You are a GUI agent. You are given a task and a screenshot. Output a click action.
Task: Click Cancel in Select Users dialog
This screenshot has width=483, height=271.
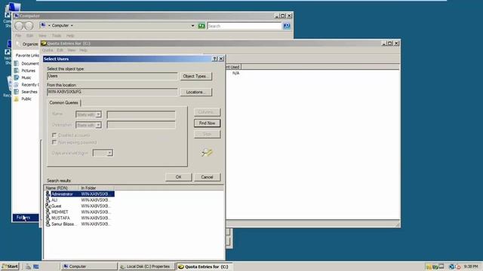point(207,177)
